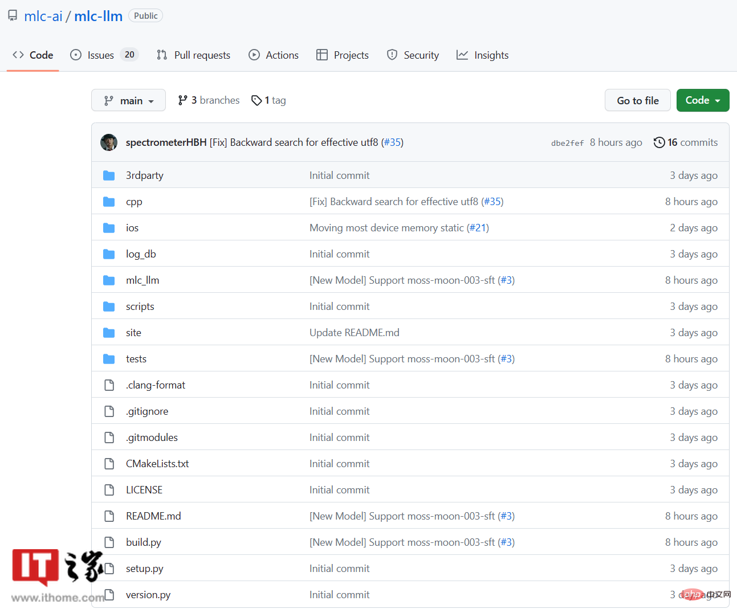Click the tests folder icon

[x=109, y=359]
